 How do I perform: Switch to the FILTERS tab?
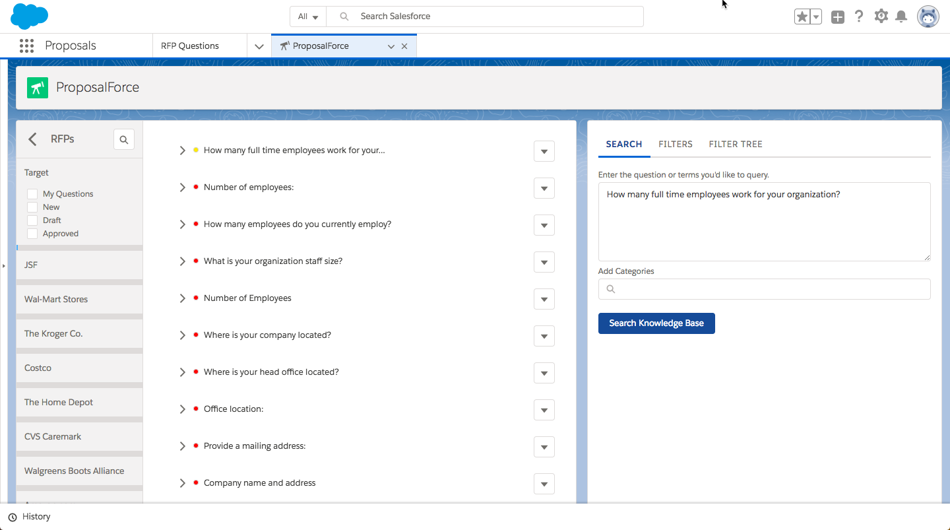(675, 144)
